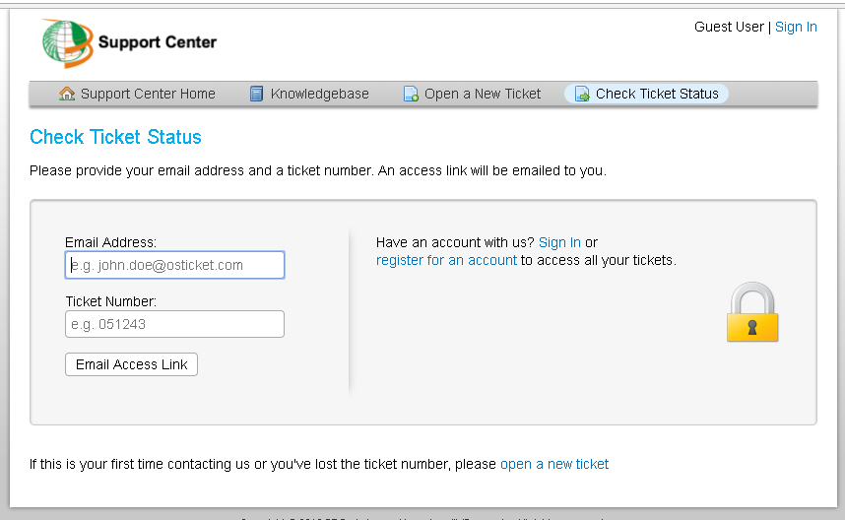Click the Knowledgebase book icon
Image resolution: width=845 pixels, height=520 pixels.
tap(257, 95)
